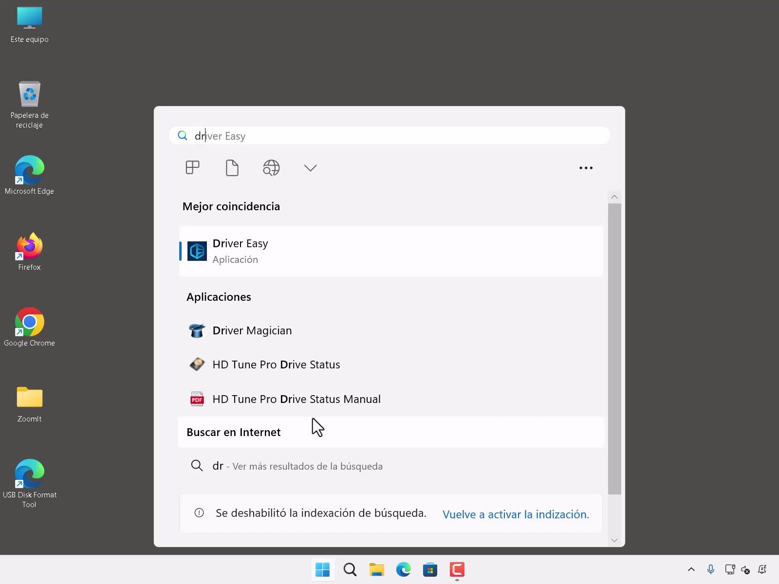The image size is (779, 584).
Task: Open Microsoft Store from the taskbar
Action: [430, 569]
